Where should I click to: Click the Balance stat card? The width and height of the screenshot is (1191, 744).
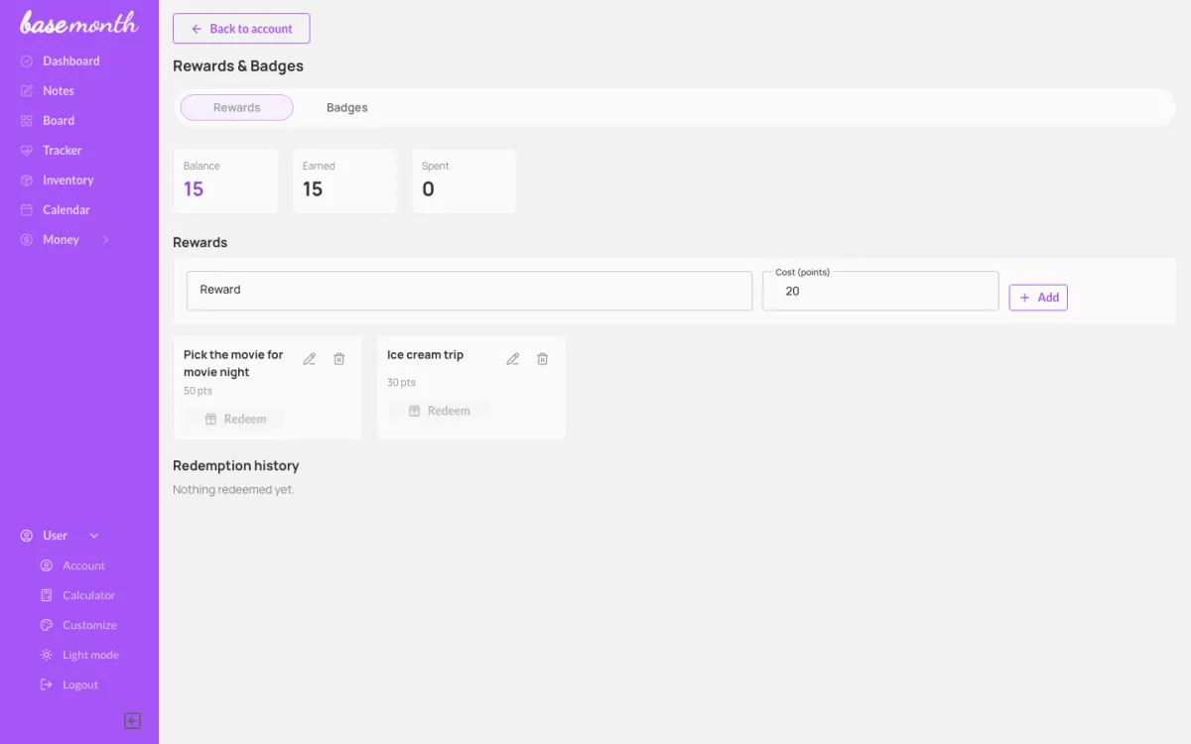tap(225, 181)
